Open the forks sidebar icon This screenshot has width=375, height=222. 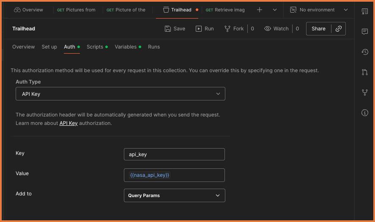(x=365, y=92)
